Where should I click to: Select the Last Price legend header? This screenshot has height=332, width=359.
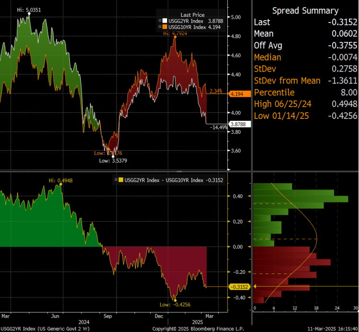(x=192, y=15)
